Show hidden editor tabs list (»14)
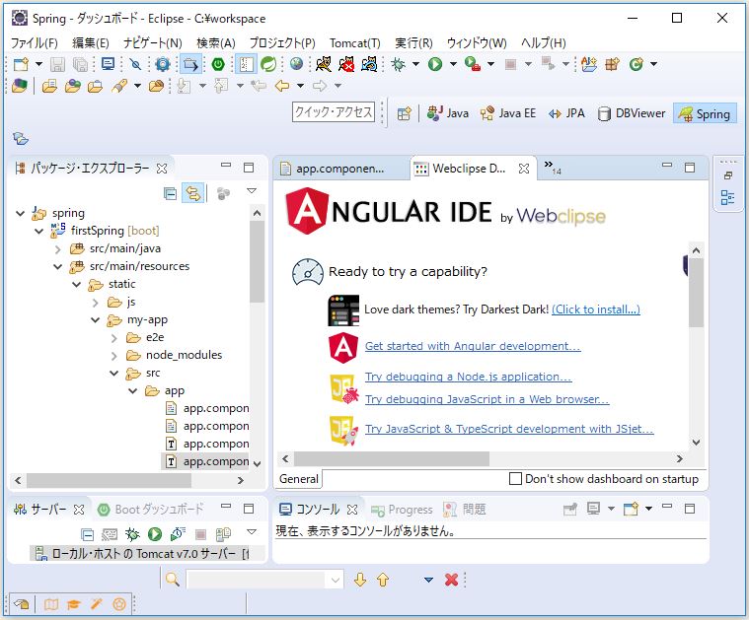Image resolution: width=749 pixels, height=620 pixels. coord(553,167)
